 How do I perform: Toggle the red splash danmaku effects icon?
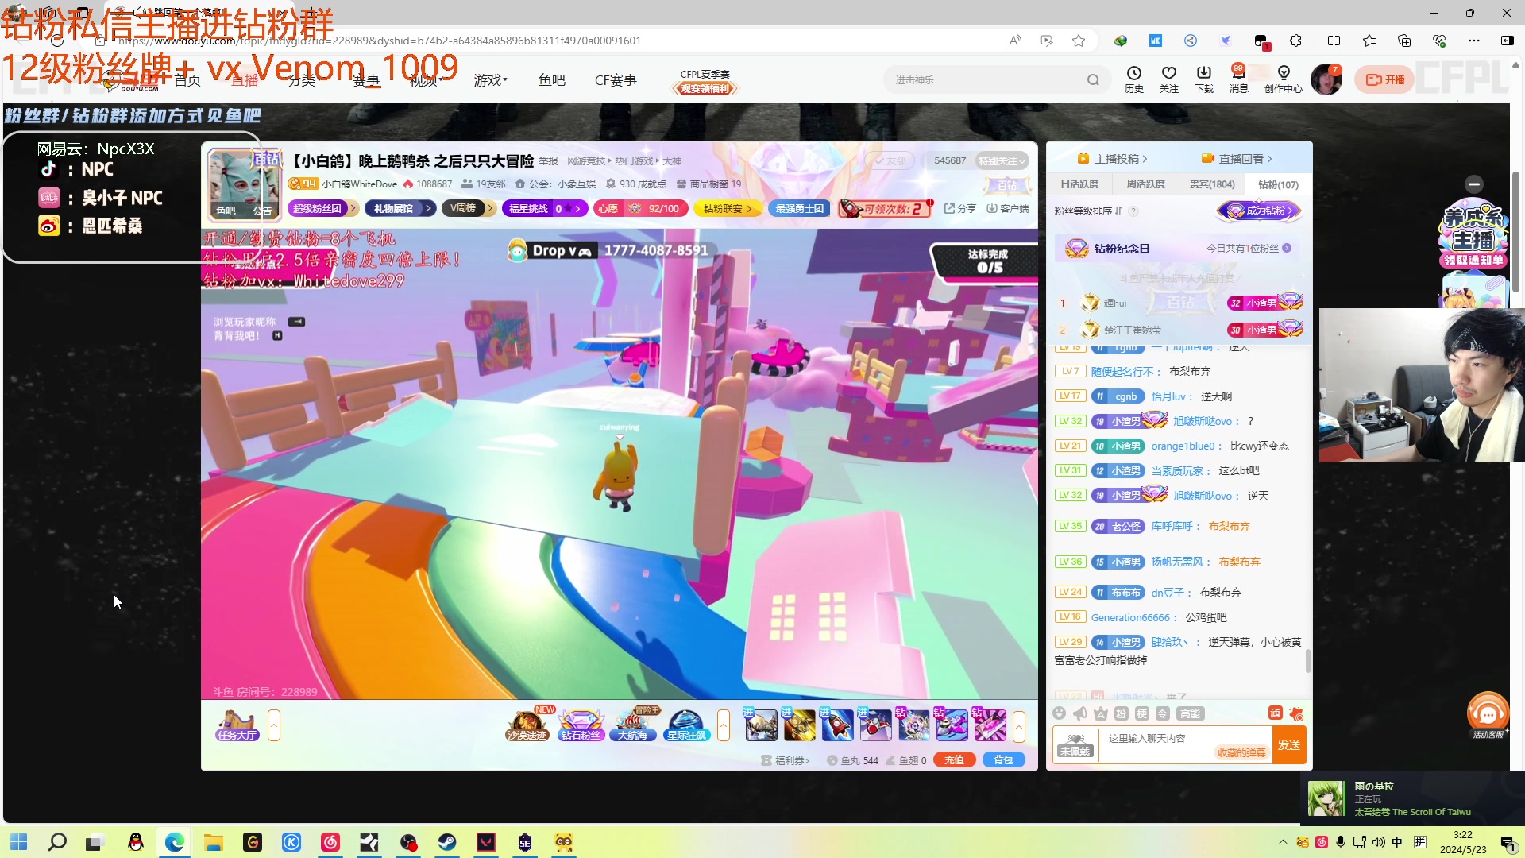pos(1296,713)
